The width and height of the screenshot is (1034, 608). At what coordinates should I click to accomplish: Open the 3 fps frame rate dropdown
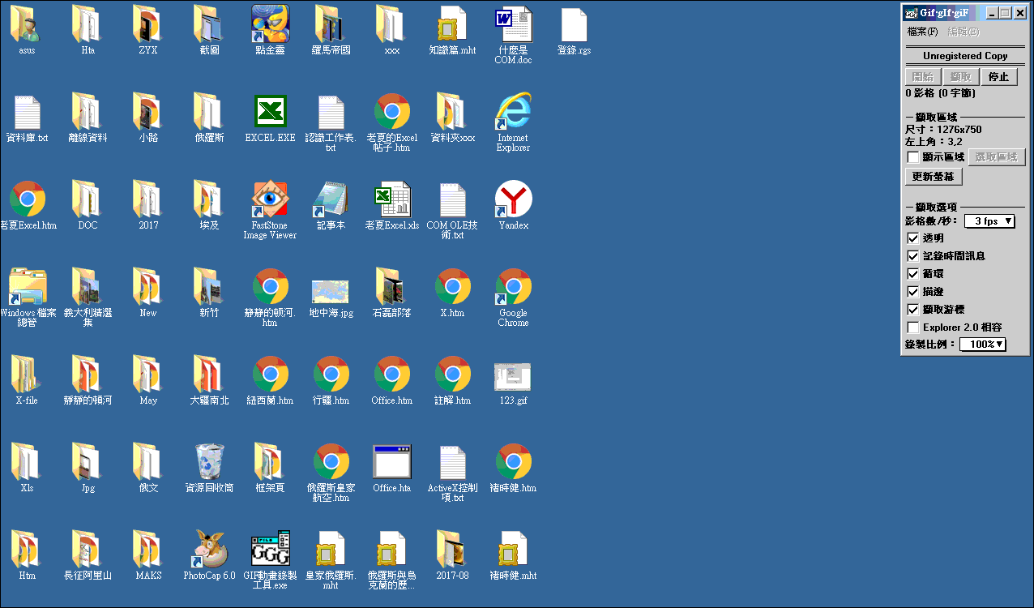989,221
